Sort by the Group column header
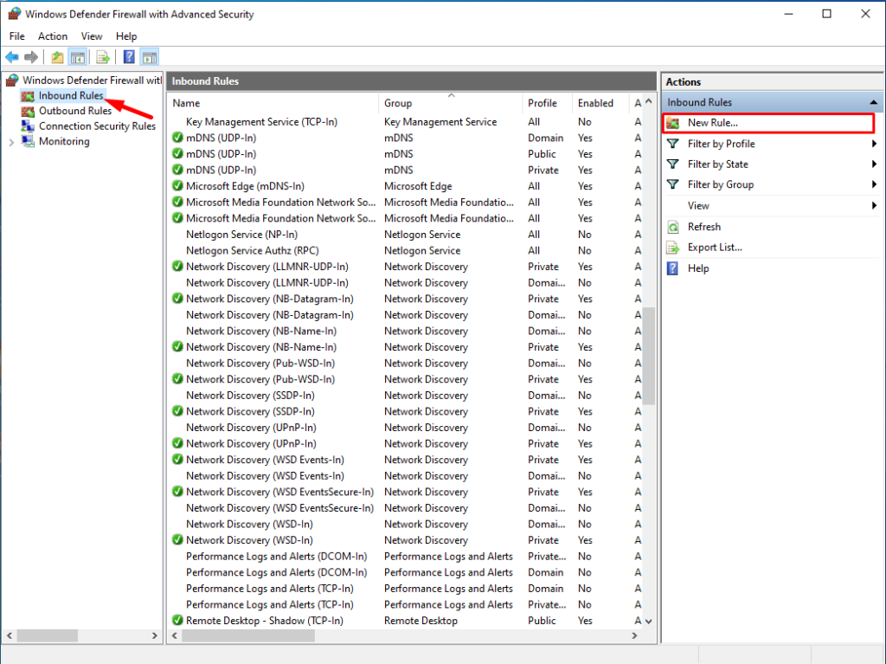The height and width of the screenshot is (664, 886). click(x=451, y=103)
